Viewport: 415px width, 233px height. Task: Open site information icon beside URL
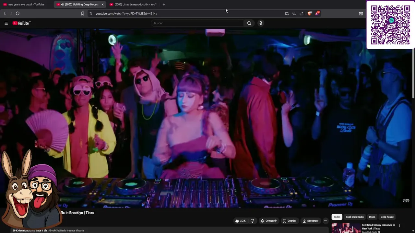click(91, 13)
